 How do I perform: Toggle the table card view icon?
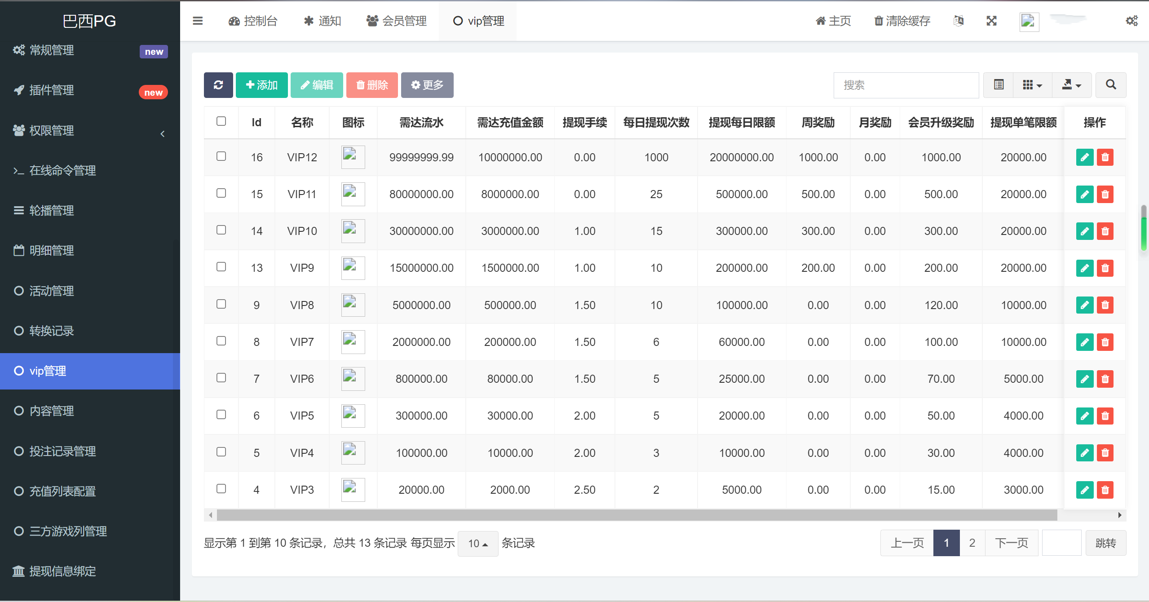coord(999,85)
